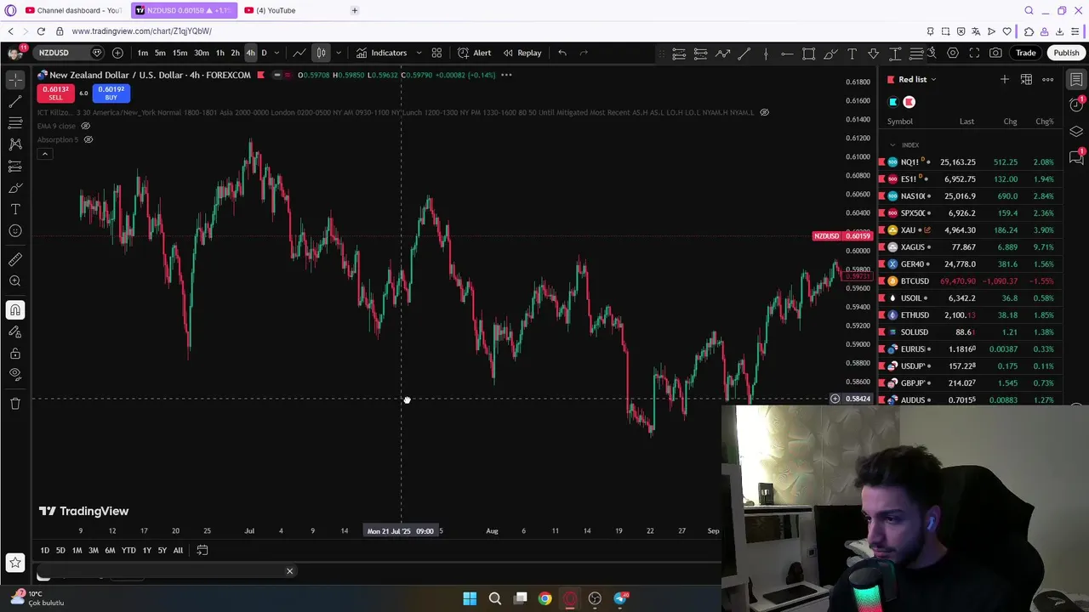Toggle visibility of Absorption 5 indicator

(x=88, y=139)
